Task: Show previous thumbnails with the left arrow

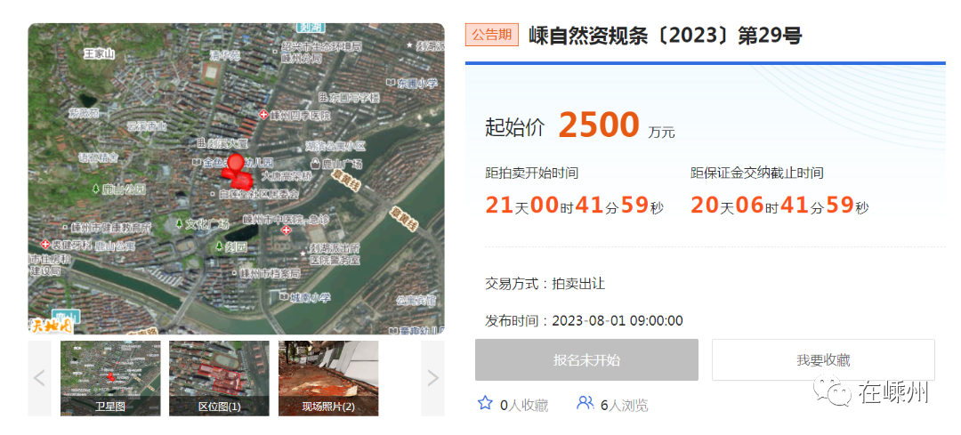Action: (x=39, y=378)
